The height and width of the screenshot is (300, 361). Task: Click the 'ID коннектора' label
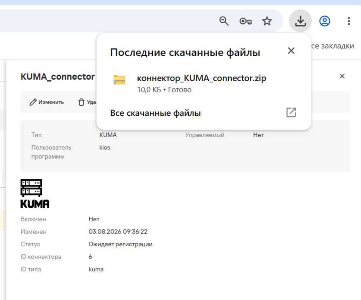(41, 257)
